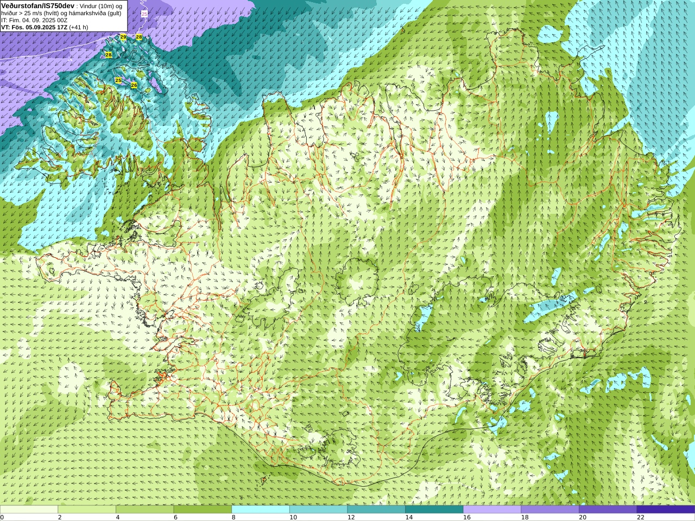Image resolution: width=695 pixels, height=521 pixels.
Task: Click the 'VT: Fös. 05.09.2025 17Z' valid time
Action: click(x=34, y=27)
